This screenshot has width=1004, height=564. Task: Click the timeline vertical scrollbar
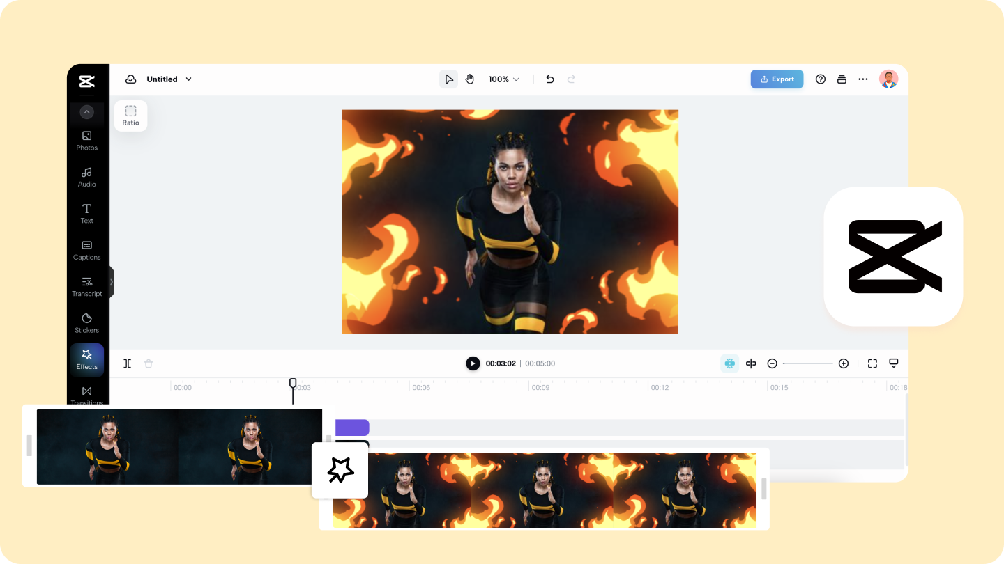pyautogui.click(x=906, y=430)
